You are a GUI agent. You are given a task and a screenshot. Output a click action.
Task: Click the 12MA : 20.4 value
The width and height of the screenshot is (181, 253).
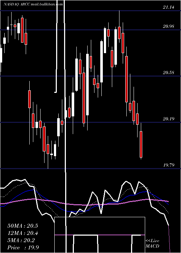pos(22,233)
